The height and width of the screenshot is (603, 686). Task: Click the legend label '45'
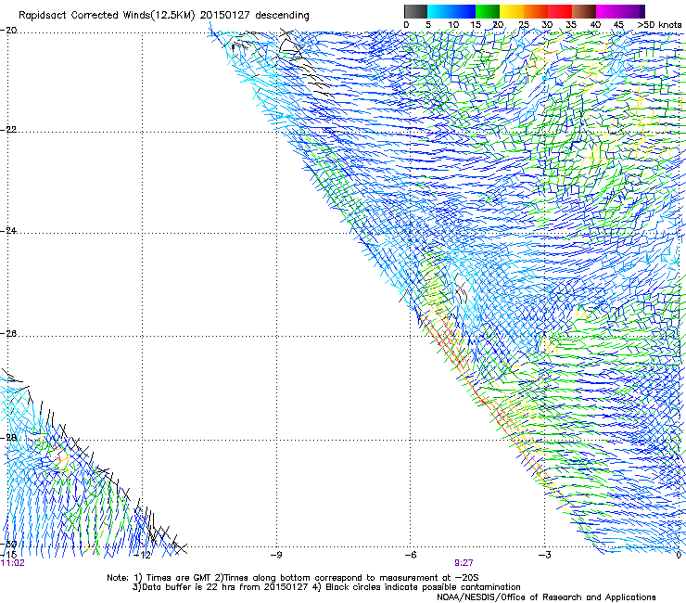(618, 25)
